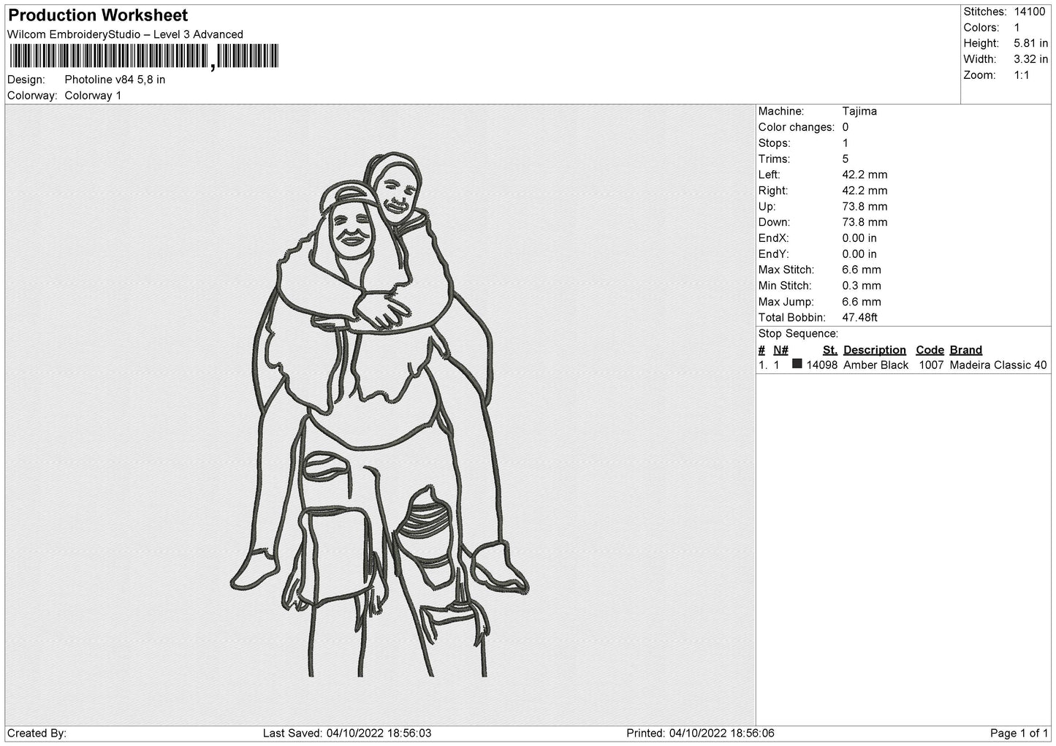The width and height of the screenshot is (1056, 746).
Task: Click the Amber Black thread description
Action: 875,365
